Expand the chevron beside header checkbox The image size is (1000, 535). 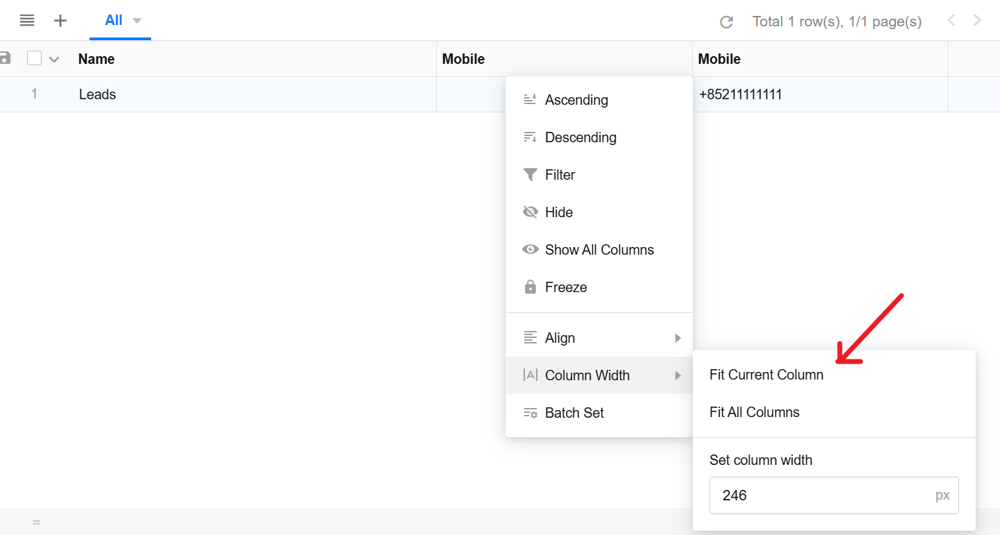tap(54, 59)
